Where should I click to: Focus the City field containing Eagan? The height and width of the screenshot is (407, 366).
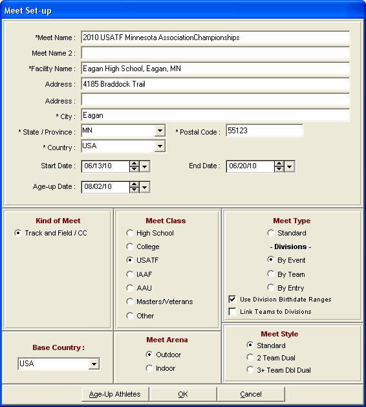(215, 115)
